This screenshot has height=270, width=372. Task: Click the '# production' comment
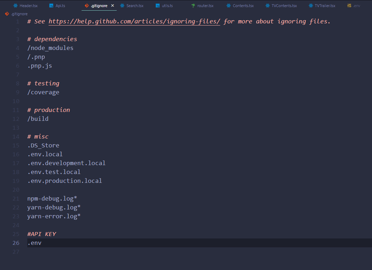(x=49, y=110)
